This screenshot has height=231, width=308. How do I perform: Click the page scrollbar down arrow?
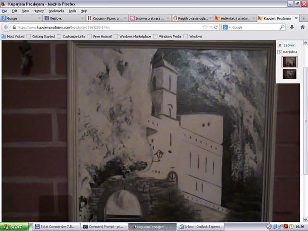coord(306,219)
